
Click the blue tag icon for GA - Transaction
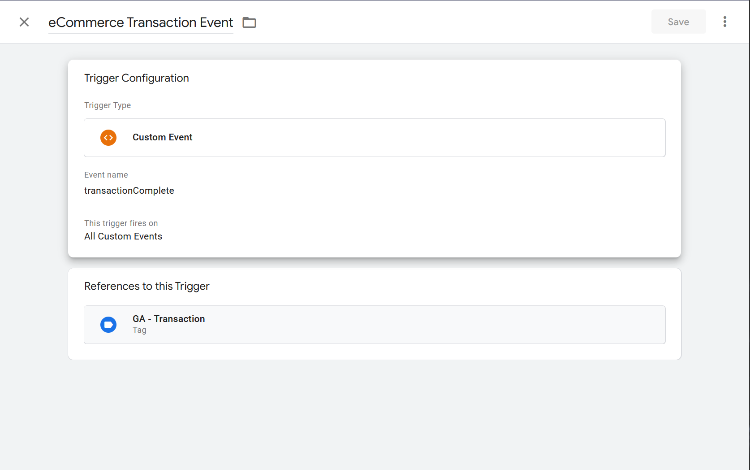pos(108,325)
